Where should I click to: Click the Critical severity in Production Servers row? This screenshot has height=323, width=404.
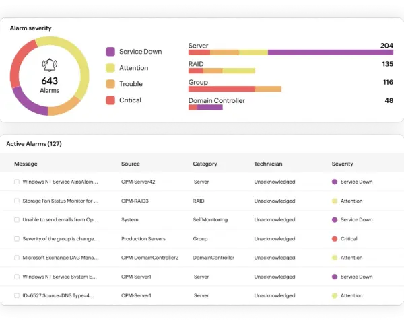pyautogui.click(x=345, y=239)
